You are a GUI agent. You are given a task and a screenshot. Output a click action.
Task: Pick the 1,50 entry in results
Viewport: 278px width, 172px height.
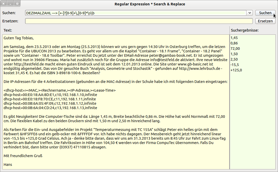[x=234, y=54]
